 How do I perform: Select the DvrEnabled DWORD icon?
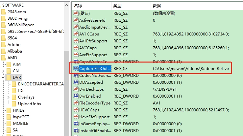pos(76,96)
